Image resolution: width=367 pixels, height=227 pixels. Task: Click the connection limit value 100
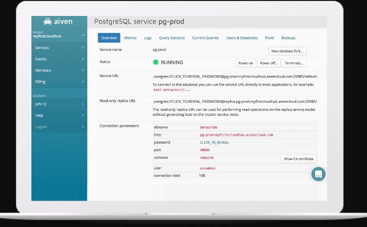[202, 176]
